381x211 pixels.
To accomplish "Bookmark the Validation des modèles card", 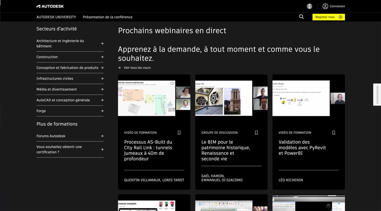I will click(x=333, y=133).
